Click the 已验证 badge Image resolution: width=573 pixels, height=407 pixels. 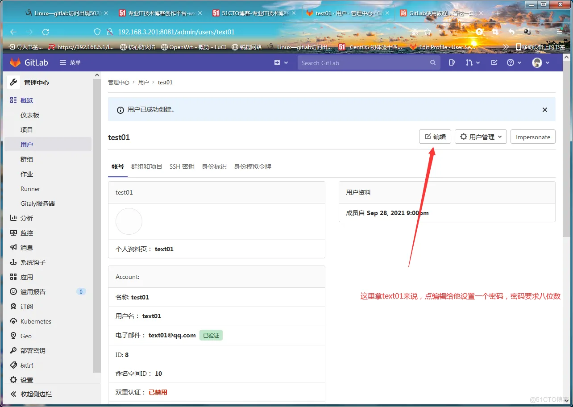click(x=211, y=335)
